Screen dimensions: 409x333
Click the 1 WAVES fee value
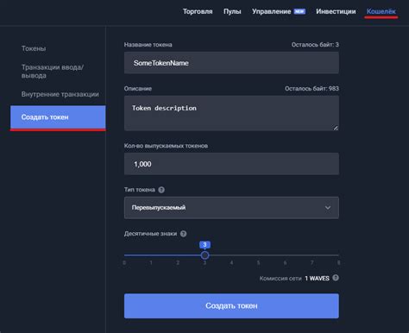[317, 279]
